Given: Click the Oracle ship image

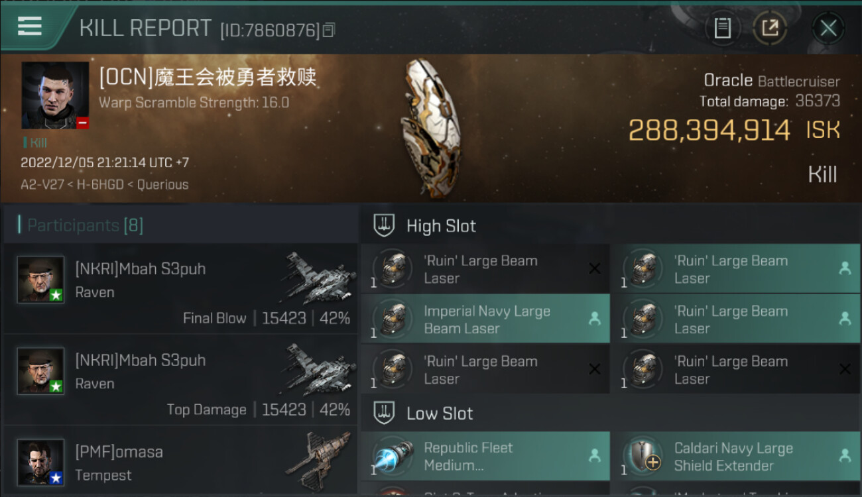Looking at the screenshot, I should point(431,127).
